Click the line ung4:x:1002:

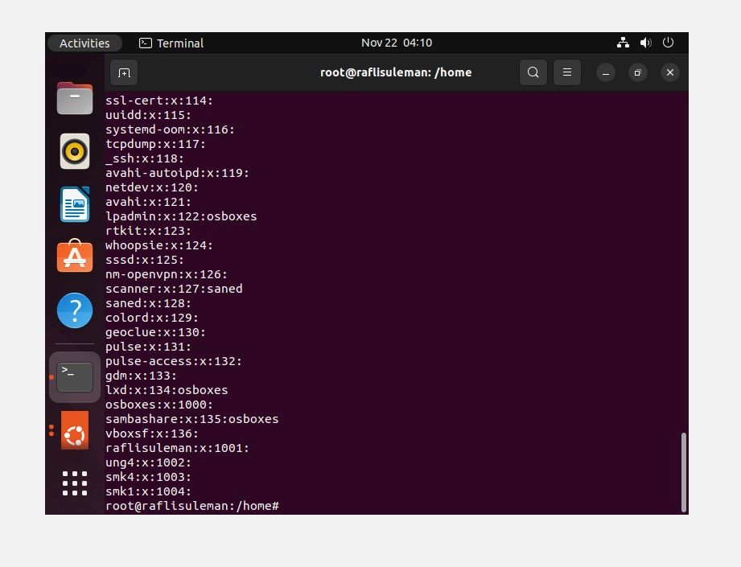[x=148, y=462]
